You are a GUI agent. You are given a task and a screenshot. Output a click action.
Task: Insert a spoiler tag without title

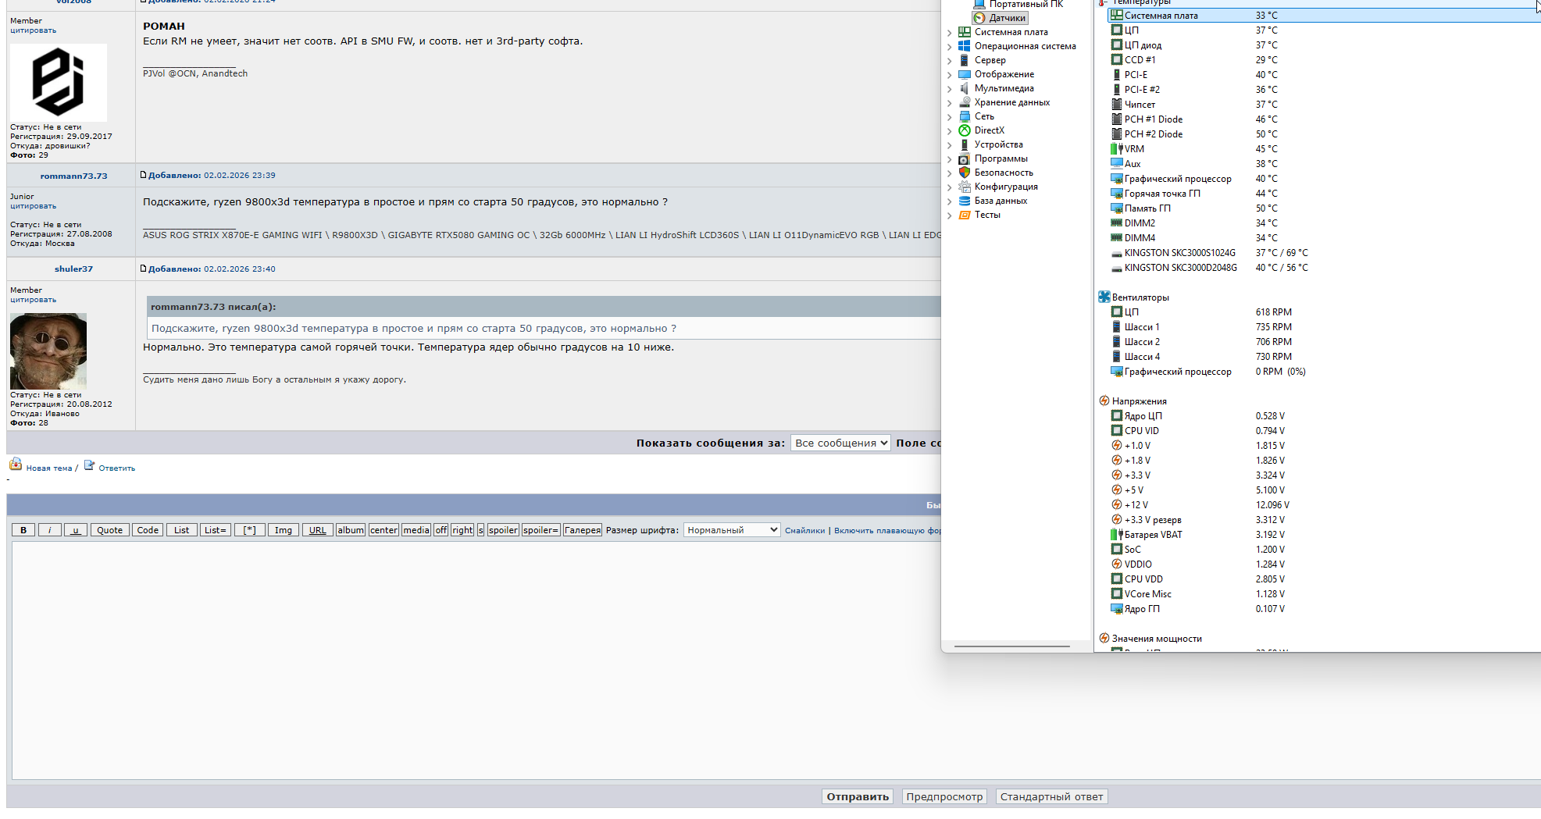point(503,530)
